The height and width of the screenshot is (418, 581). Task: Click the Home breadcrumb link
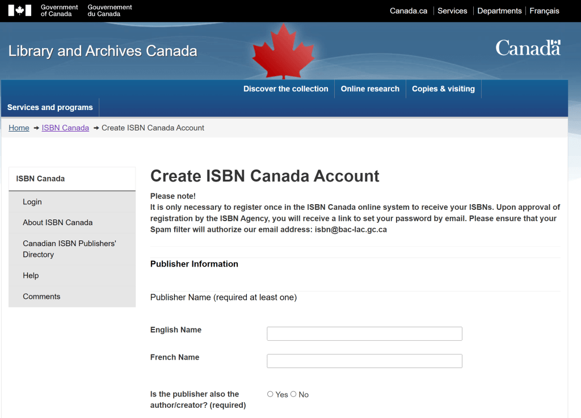pos(19,128)
